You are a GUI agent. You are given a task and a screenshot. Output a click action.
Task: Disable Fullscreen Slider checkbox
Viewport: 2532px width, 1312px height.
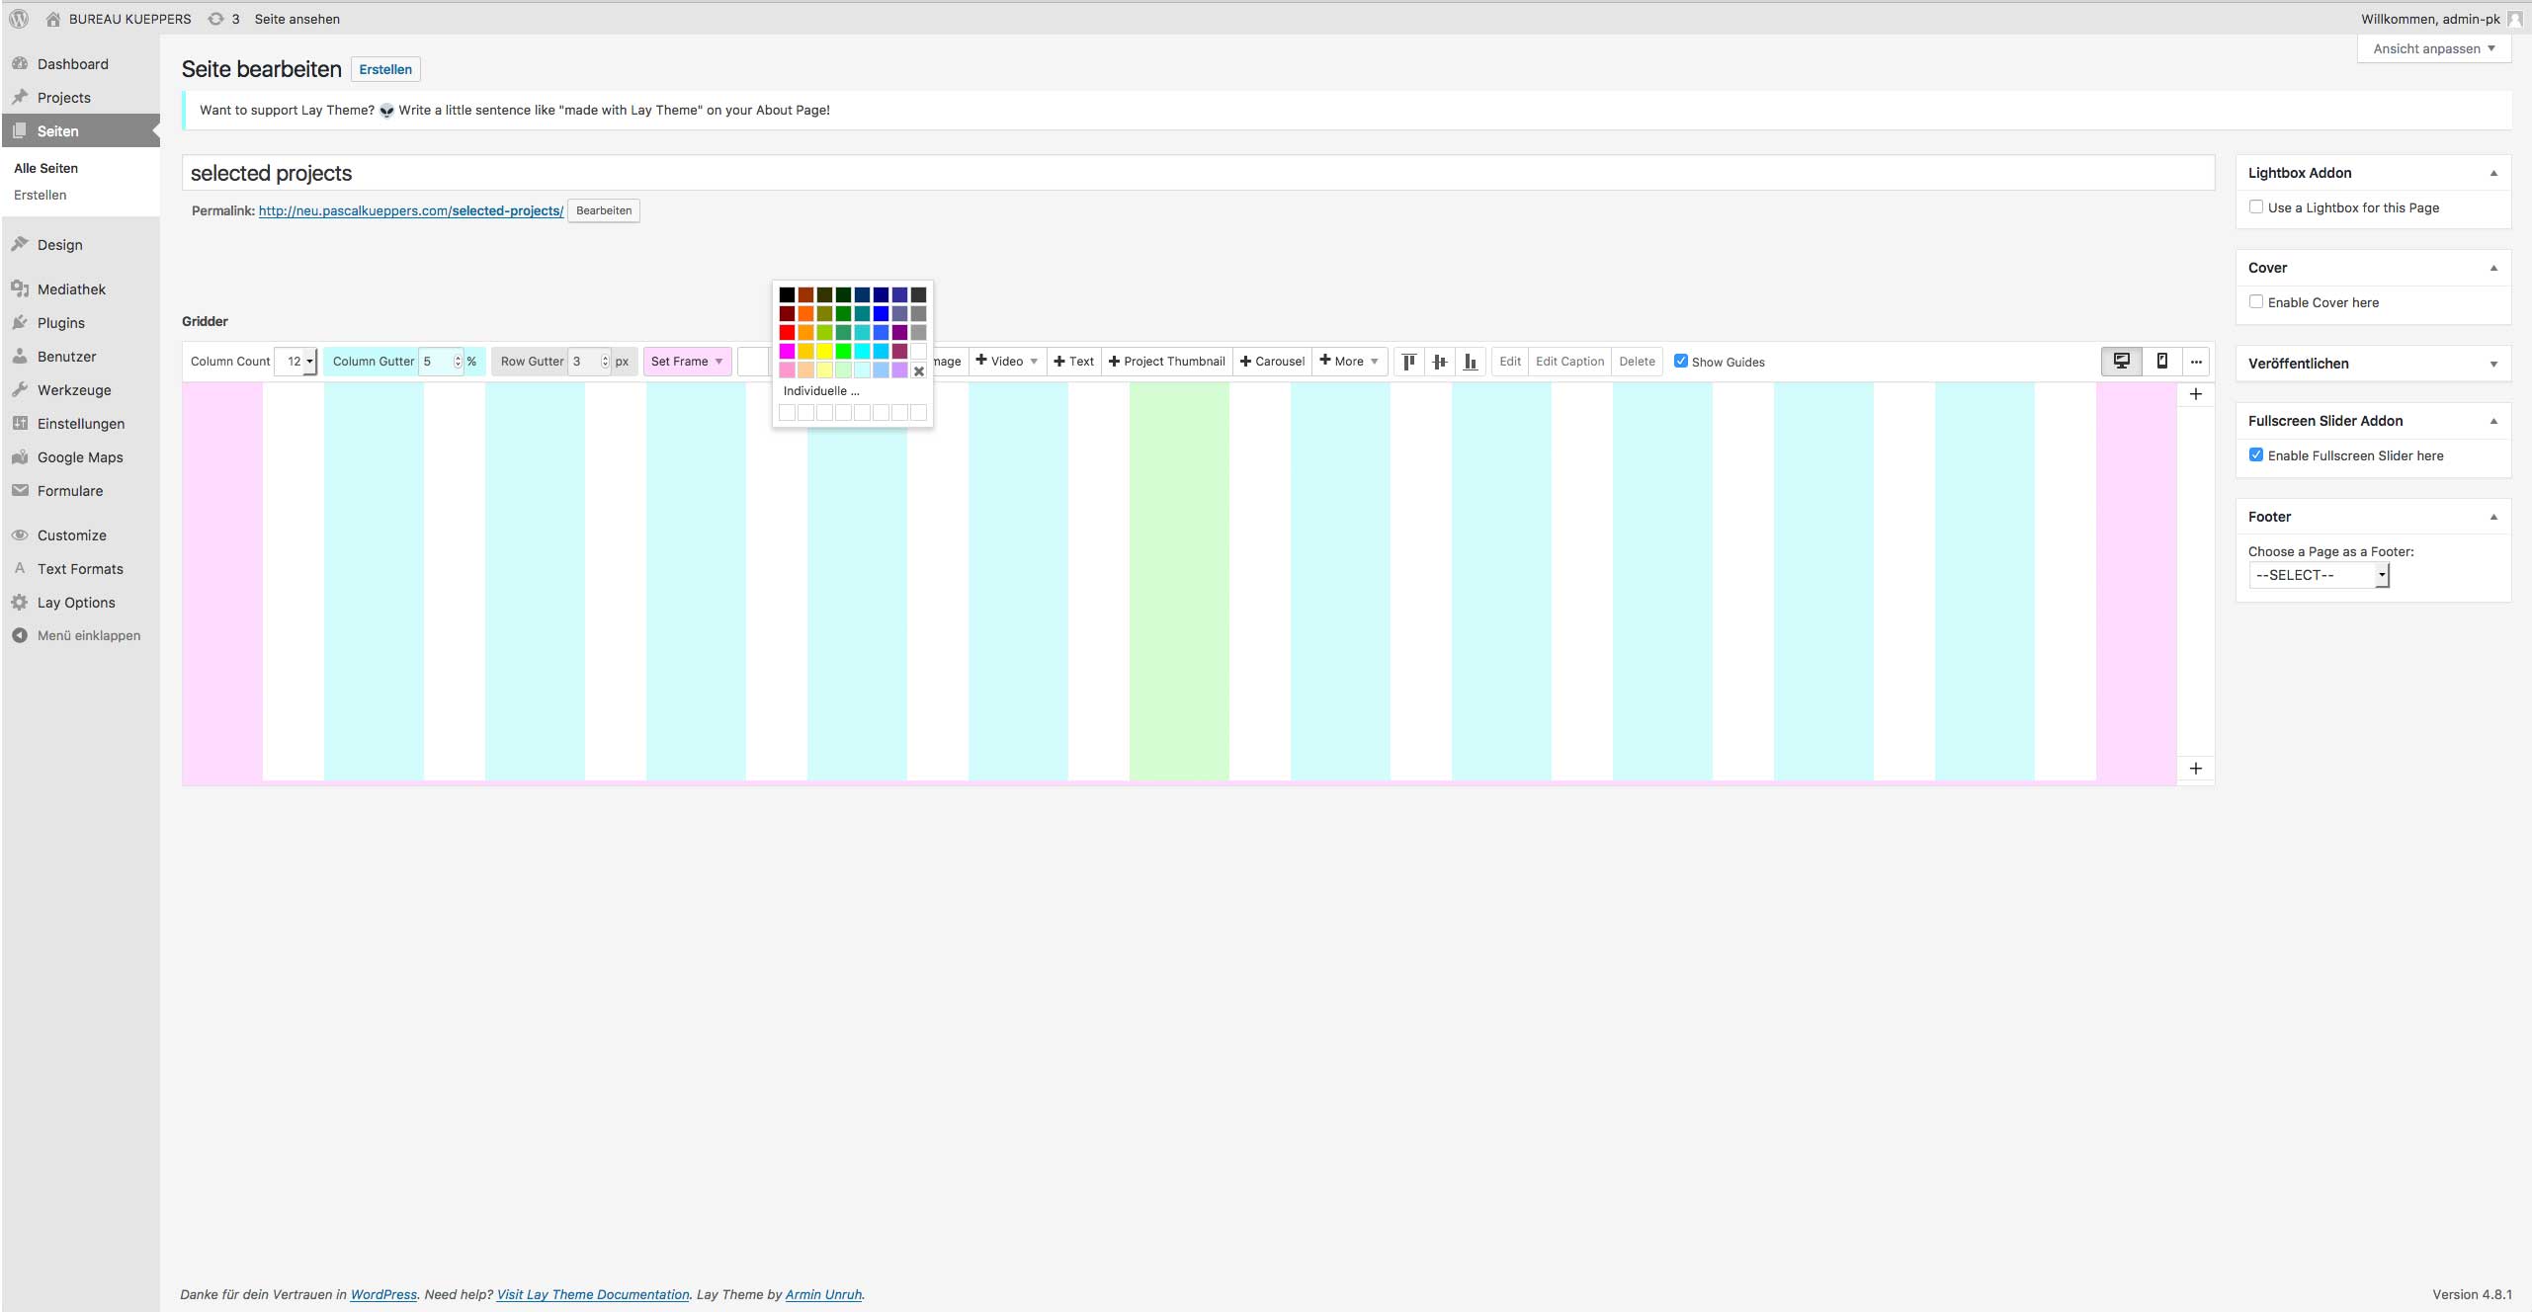point(2256,455)
